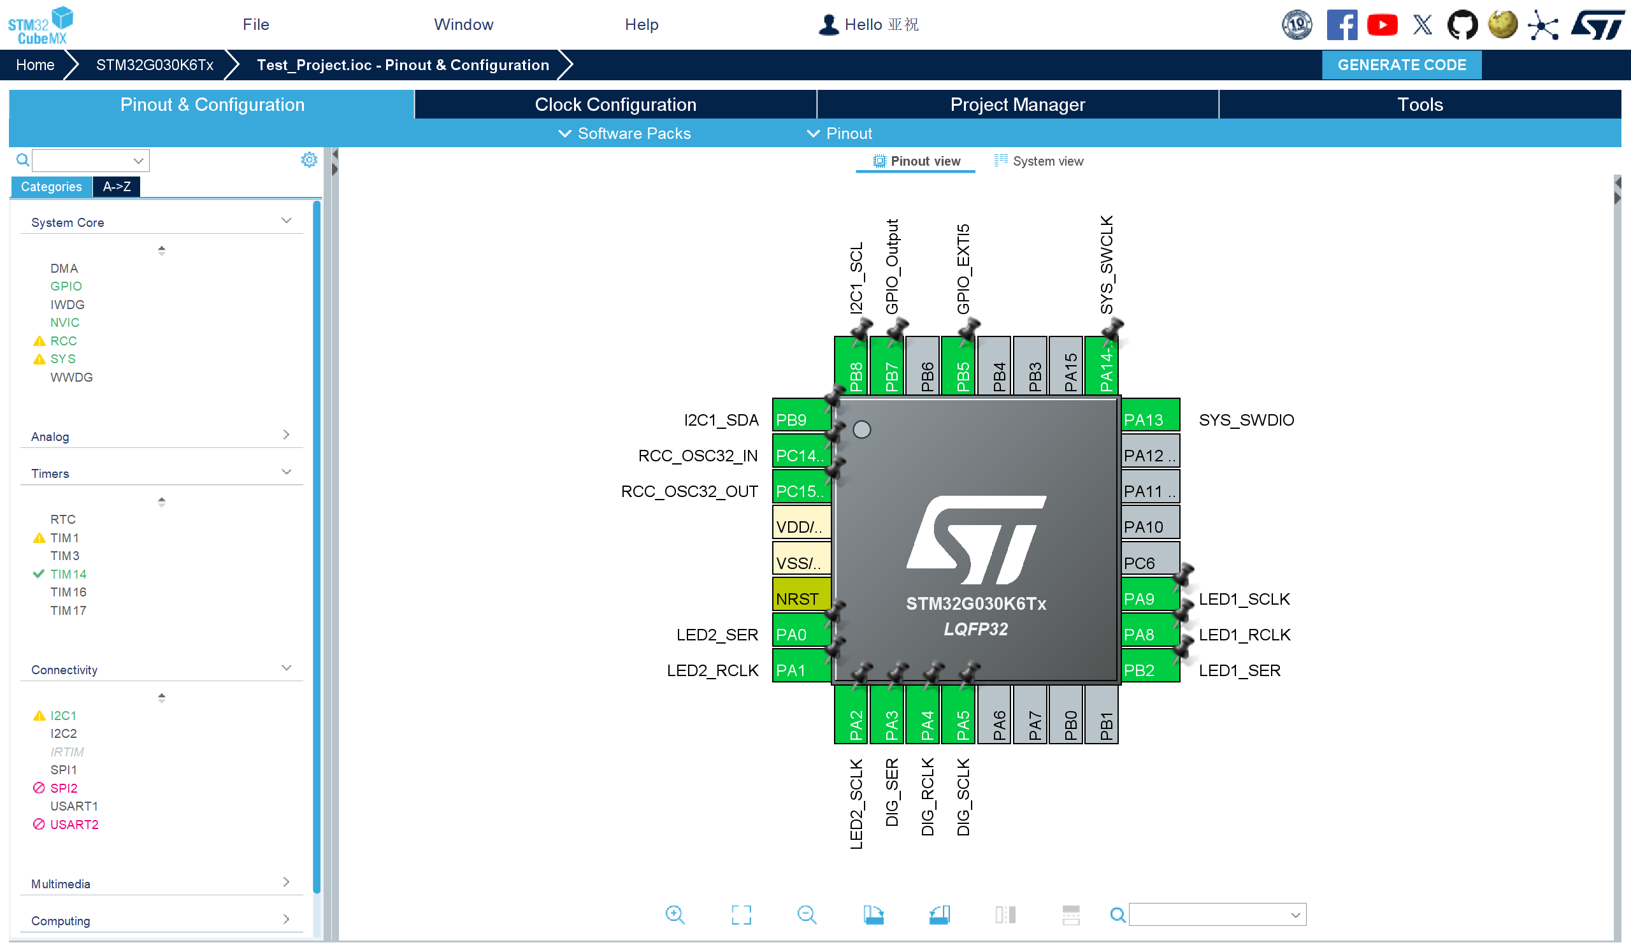Rotate pinout view counter-clockwise

point(939,914)
